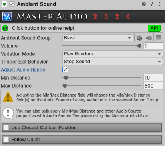The width and height of the screenshot is (165, 146).
Task: Click the Max Distance label
Action: click(16, 86)
